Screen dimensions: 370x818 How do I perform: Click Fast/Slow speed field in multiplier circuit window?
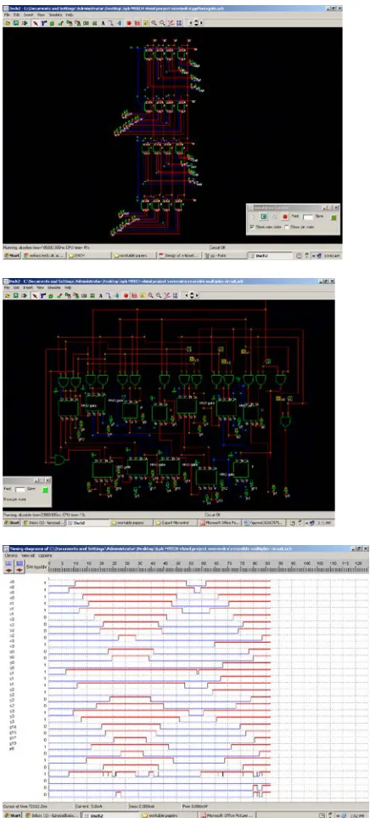(20, 489)
